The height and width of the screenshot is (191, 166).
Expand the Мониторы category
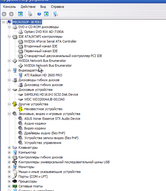click(9, 167)
